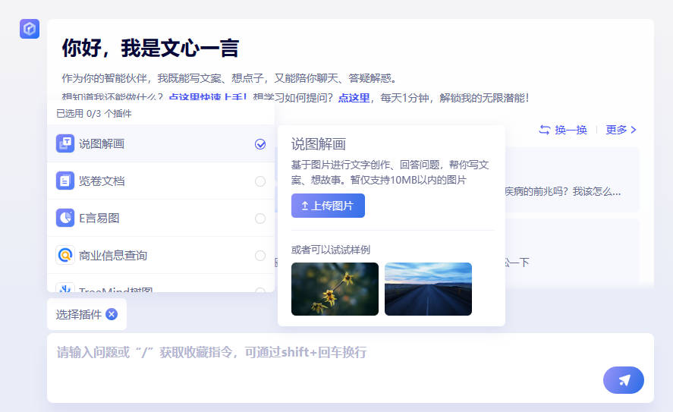Try the yellow flower sample image
673x412 pixels.
pyautogui.click(x=335, y=289)
